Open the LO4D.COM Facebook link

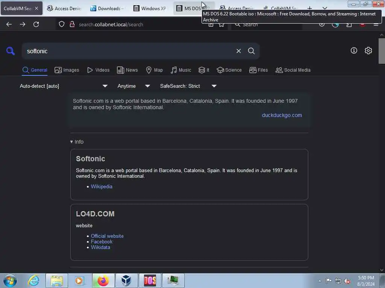[102, 242]
